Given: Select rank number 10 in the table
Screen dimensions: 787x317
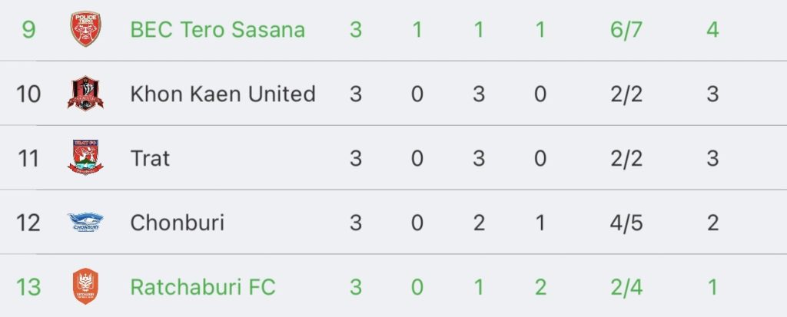Looking at the screenshot, I should [28, 94].
